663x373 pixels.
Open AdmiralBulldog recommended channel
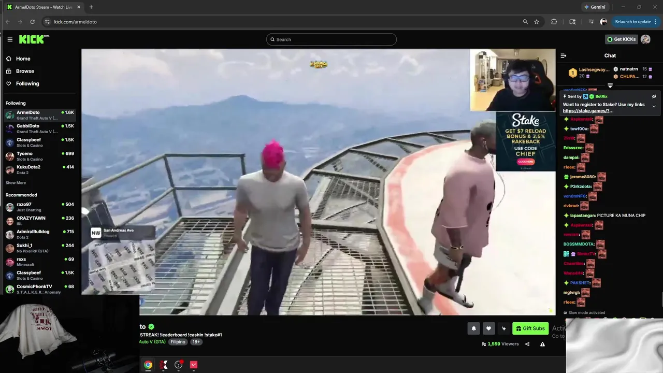(x=40, y=234)
